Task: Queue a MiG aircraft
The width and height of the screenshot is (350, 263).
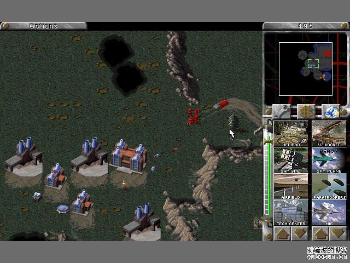Action: [329, 213]
